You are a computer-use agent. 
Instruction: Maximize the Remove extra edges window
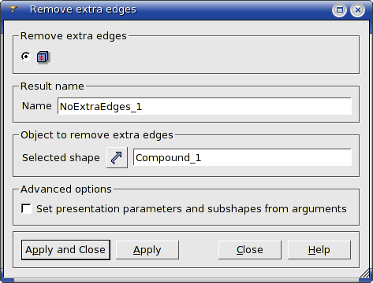coord(340,10)
